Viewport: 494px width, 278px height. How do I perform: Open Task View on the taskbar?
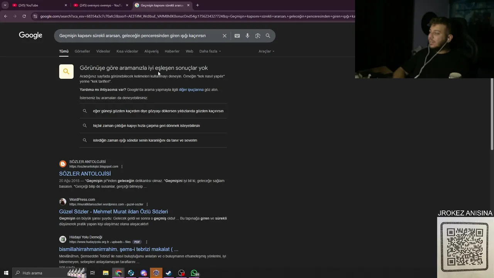(x=93, y=273)
